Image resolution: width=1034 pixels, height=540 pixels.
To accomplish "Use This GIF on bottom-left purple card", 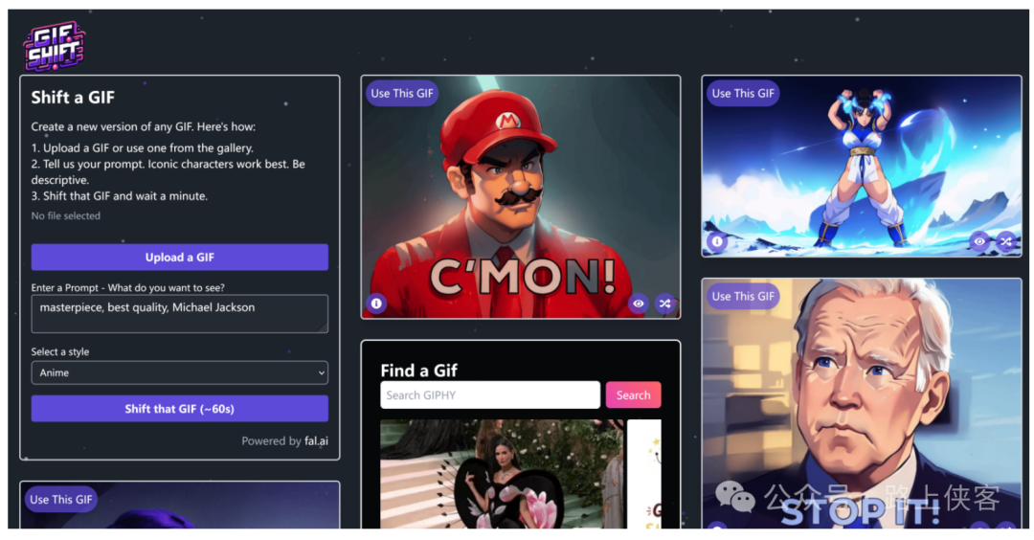I will (x=60, y=499).
